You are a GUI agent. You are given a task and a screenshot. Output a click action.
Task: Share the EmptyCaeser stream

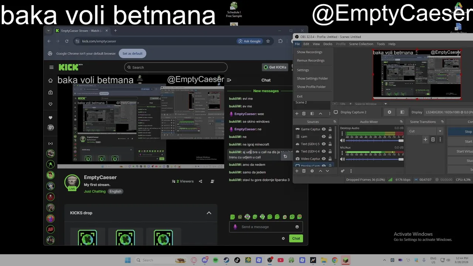[x=200, y=181]
